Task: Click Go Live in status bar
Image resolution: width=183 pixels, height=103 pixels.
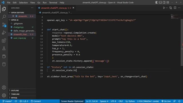Action: 166,101
